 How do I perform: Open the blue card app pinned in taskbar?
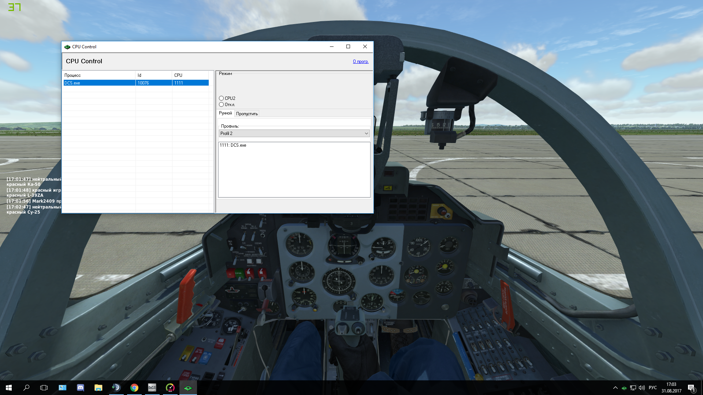[63, 388]
